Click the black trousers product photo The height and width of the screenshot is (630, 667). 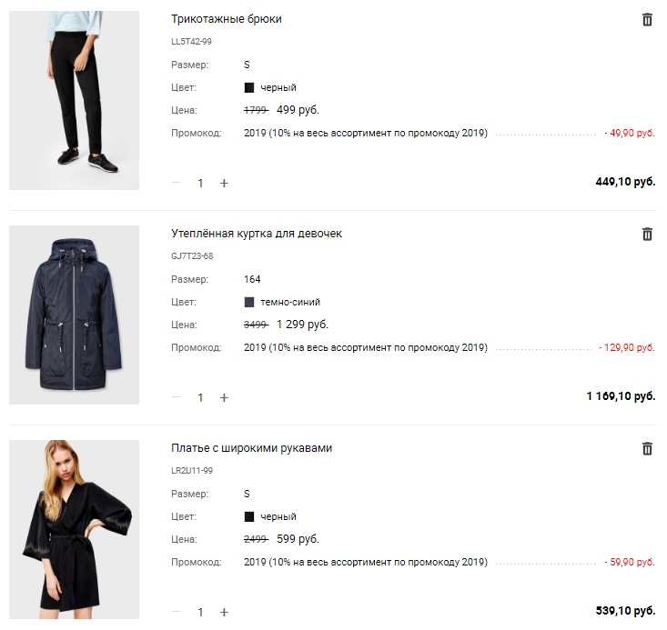coord(74,100)
